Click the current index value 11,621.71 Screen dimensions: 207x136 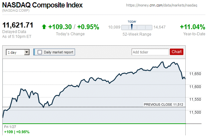coord(18,25)
